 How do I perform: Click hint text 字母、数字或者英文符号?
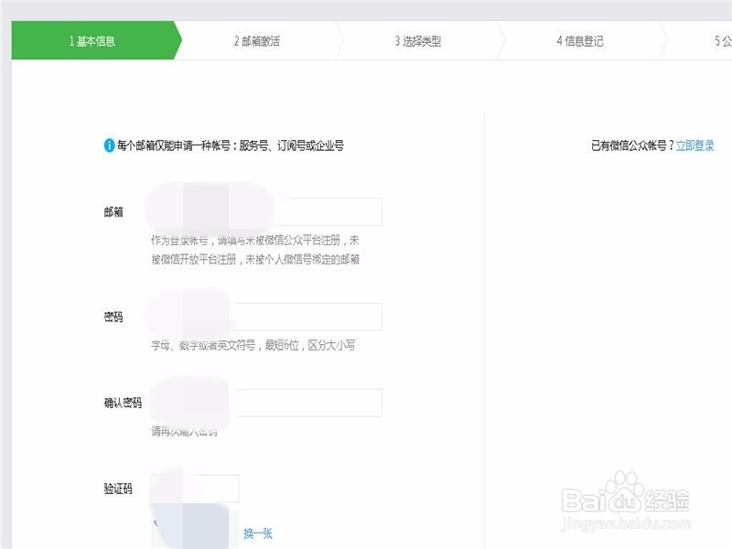203,346
